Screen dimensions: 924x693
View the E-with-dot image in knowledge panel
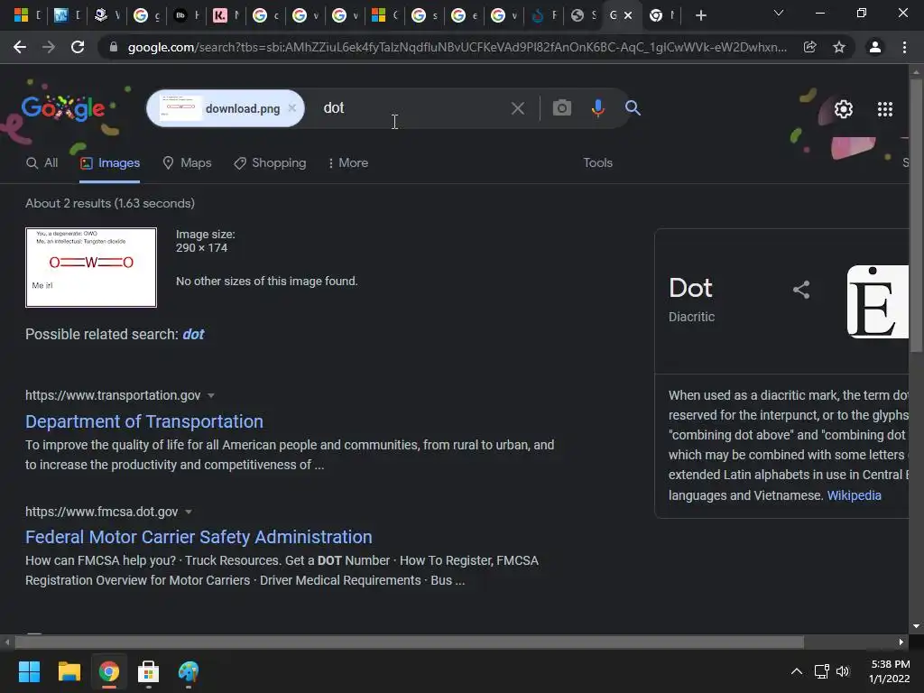point(878,301)
